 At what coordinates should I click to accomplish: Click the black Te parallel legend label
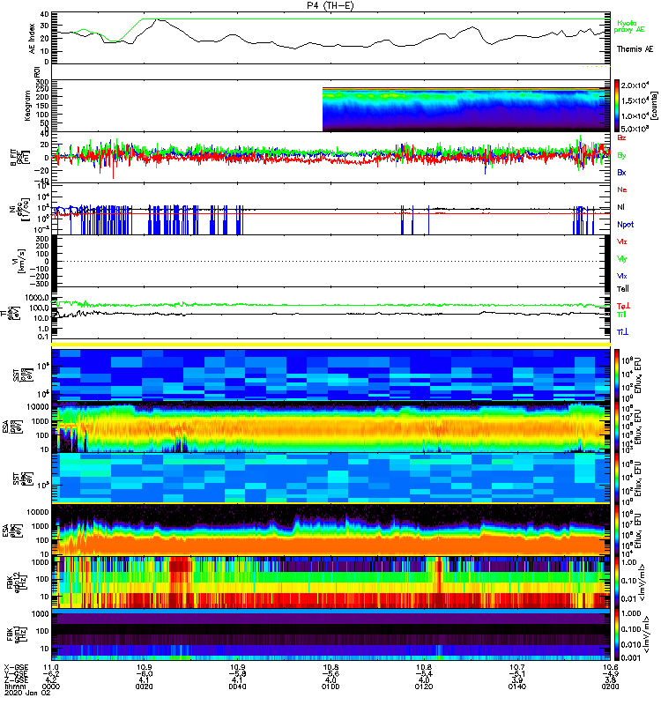(x=623, y=289)
